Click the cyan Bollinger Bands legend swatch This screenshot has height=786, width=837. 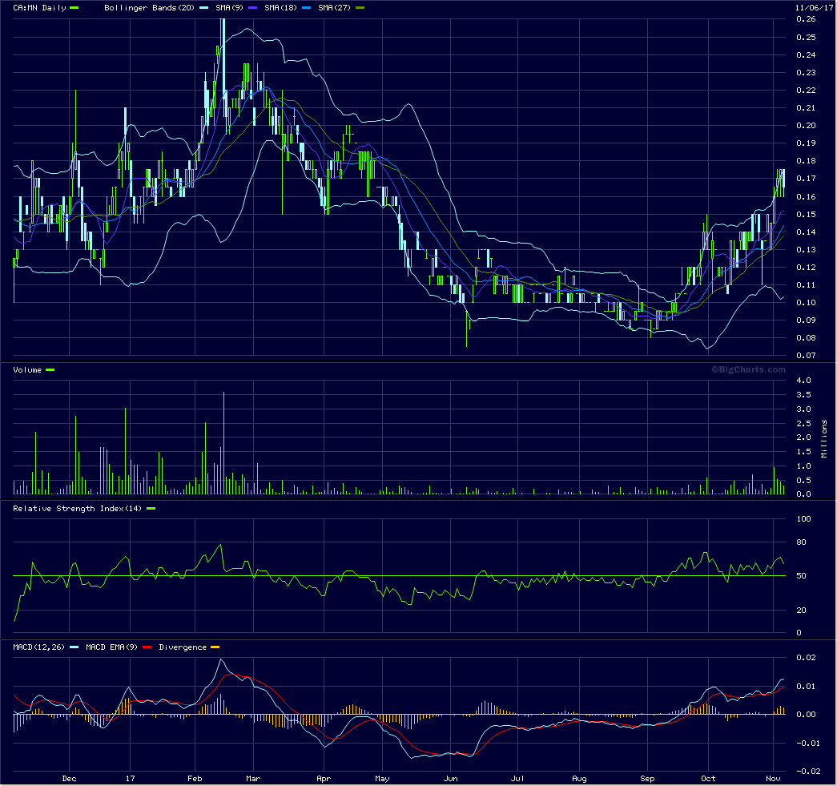(203, 7)
